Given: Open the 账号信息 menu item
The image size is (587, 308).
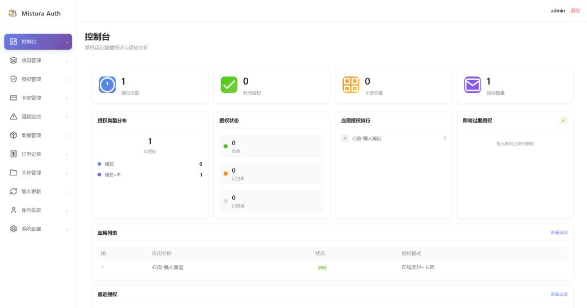Looking at the screenshot, I should pyautogui.click(x=38, y=210).
